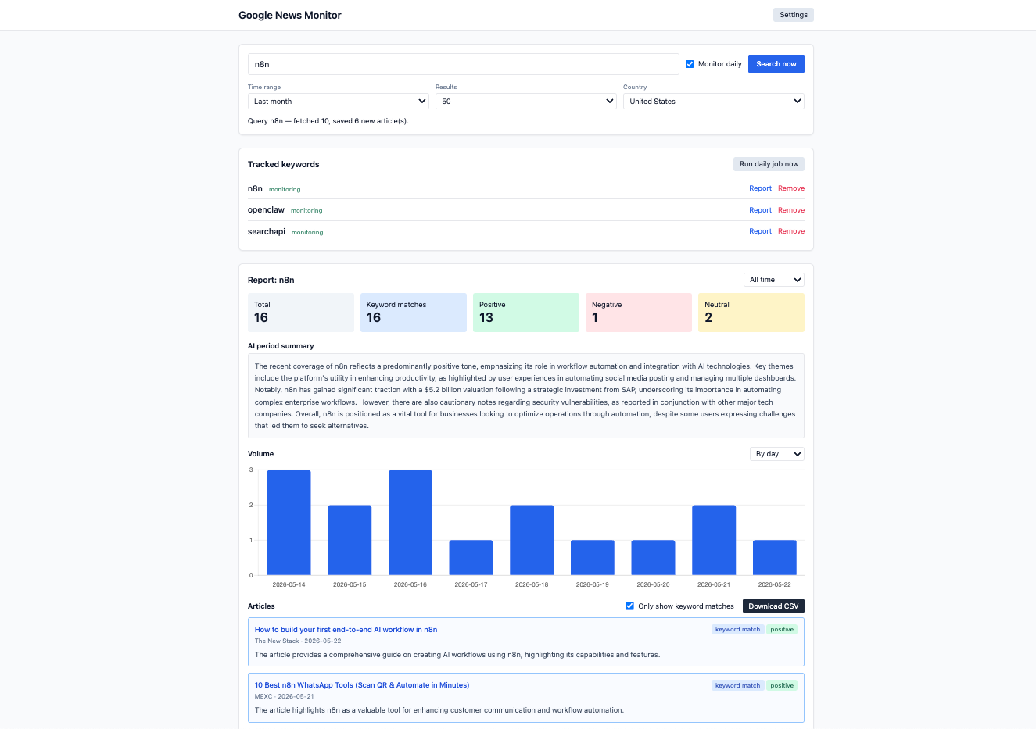Open Report link for searchapi keyword

coord(760,231)
